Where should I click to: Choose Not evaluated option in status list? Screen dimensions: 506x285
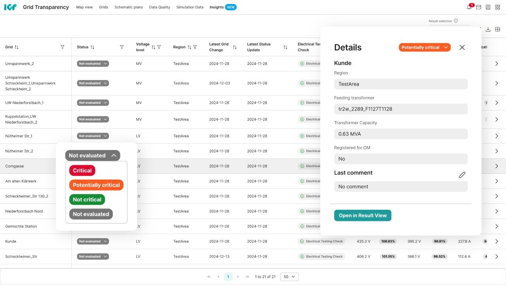pyautogui.click(x=91, y=214)
